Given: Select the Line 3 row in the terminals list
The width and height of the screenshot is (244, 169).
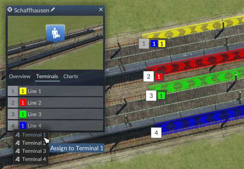Looking at the screenshot, I should [x=55, y=114].
